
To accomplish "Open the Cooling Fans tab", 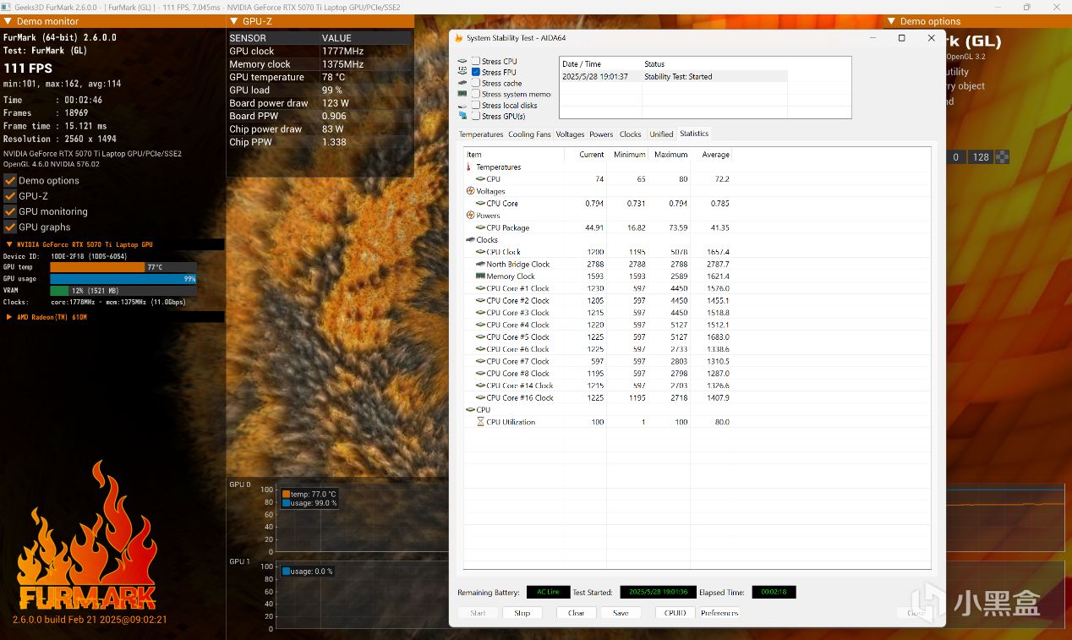I will coord(529,134).
